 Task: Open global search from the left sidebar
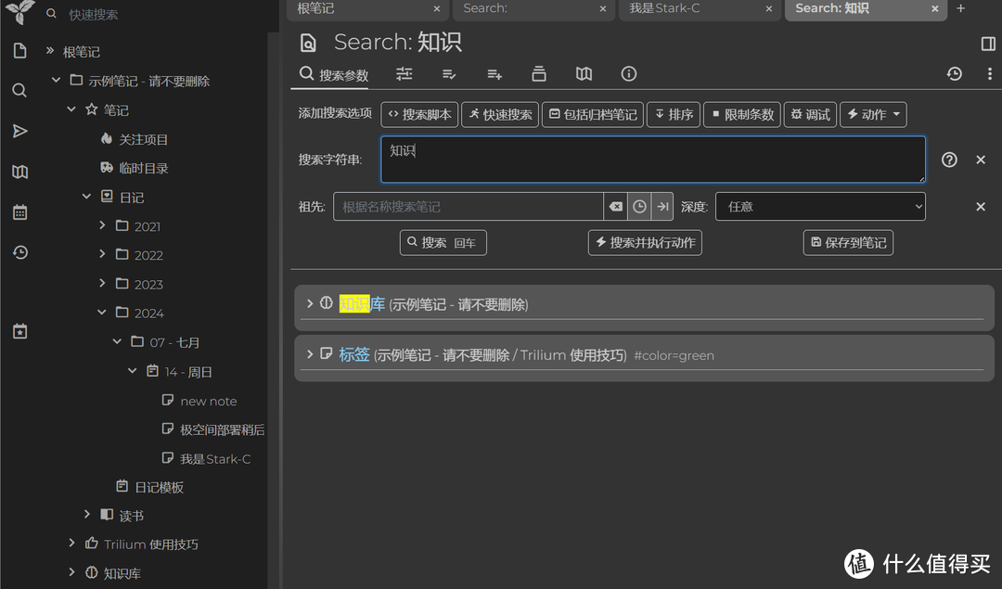20,90
